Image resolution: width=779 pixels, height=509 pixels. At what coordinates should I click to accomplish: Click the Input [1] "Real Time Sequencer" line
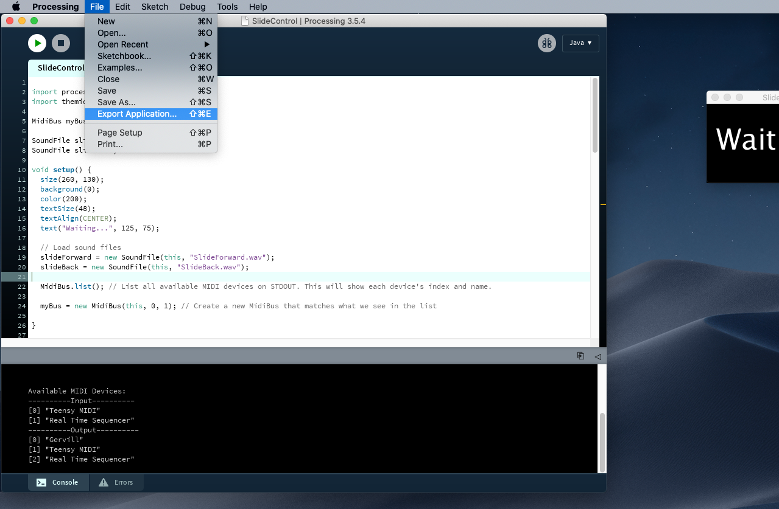(x=81, y=420)
